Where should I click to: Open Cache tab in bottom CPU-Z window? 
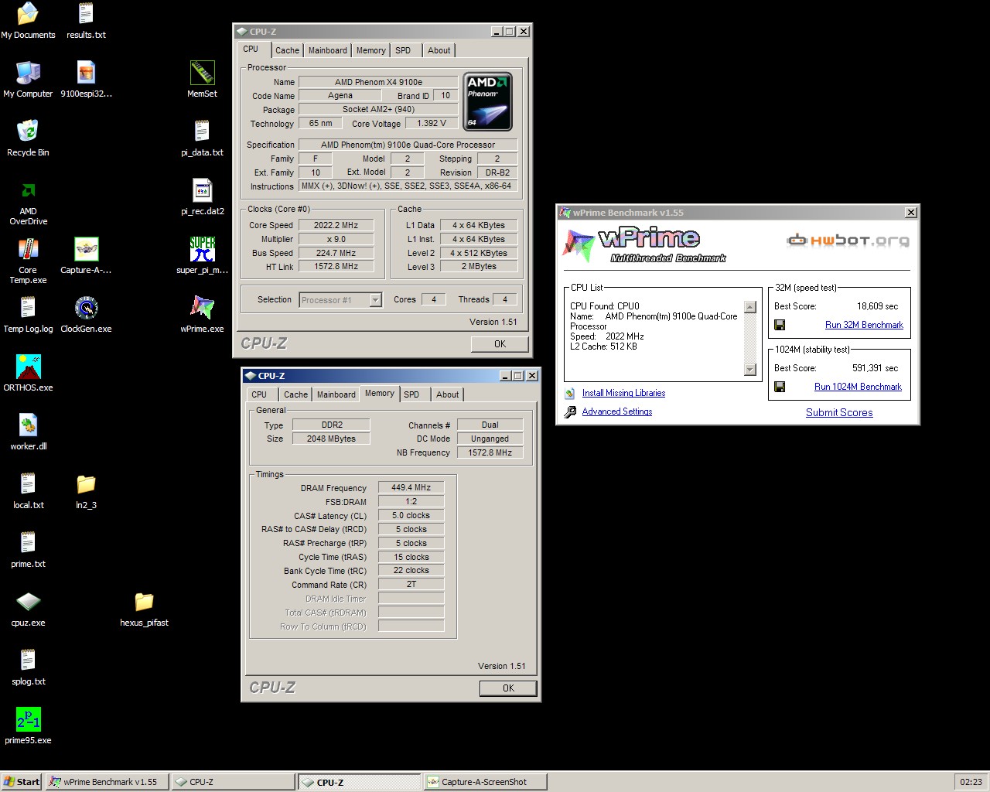pyautogui.click(x=295, y=394)
